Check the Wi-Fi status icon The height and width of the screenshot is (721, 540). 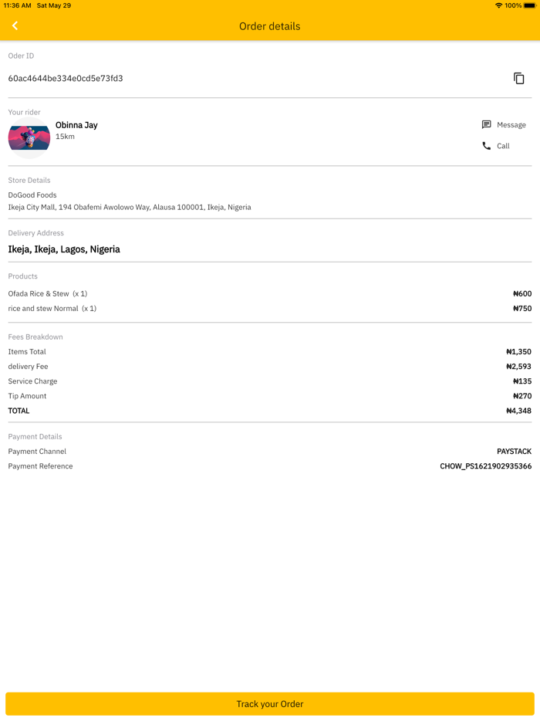coord(498,5)
